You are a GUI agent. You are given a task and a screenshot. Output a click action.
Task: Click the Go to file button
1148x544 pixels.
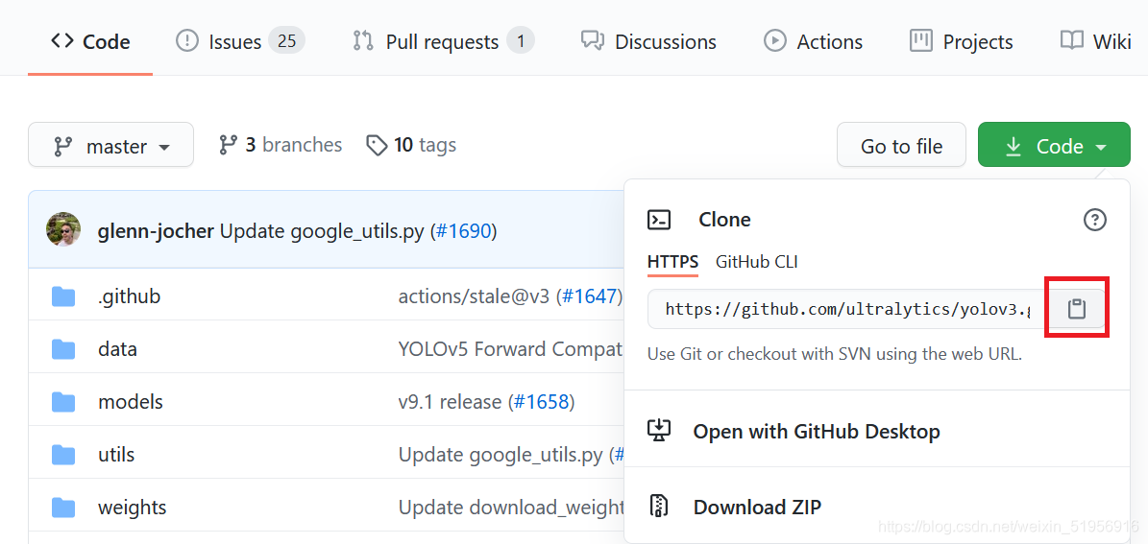(x=900, y=146)
